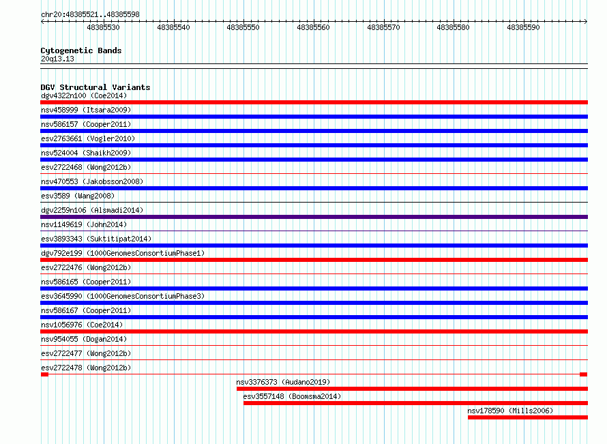The image size is (607, 444).
Task: Click the ruler's right arrowhead
Action: (x=585, y=22)
